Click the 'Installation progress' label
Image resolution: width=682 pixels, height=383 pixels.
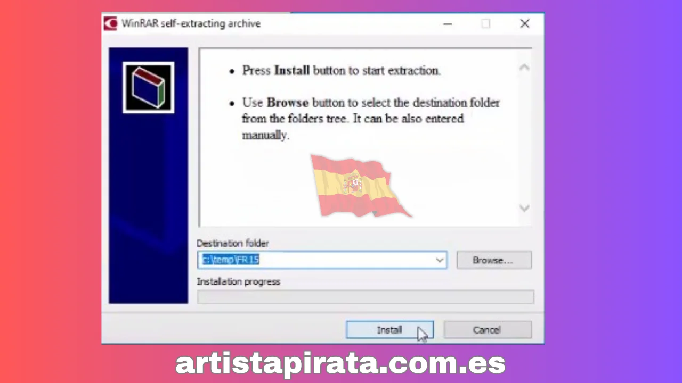pyautogui.click(x=238, y=281)
